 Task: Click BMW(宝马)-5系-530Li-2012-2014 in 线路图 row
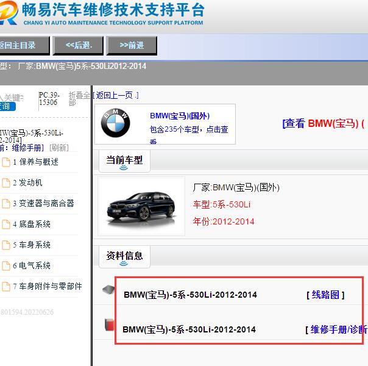(x=190, y=295)
